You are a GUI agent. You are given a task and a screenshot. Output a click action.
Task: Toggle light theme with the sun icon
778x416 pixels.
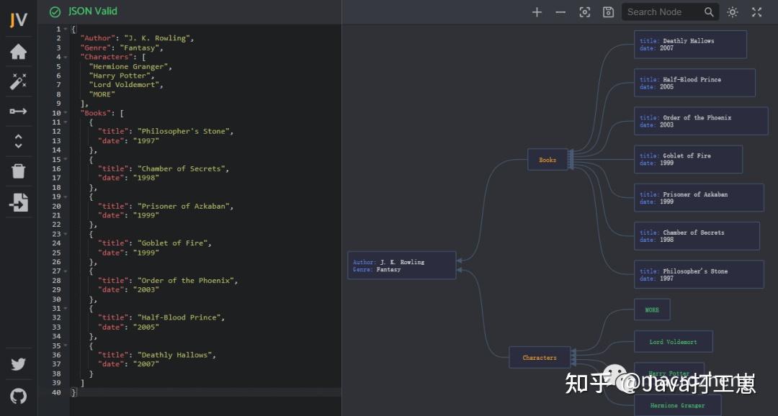tap(732, 12)
